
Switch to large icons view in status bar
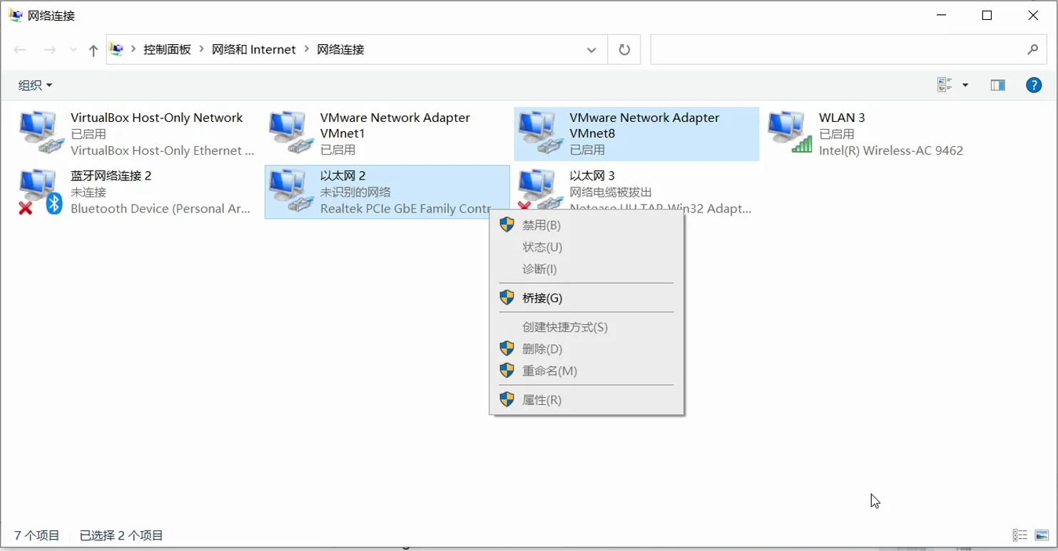click(1042, 535)
